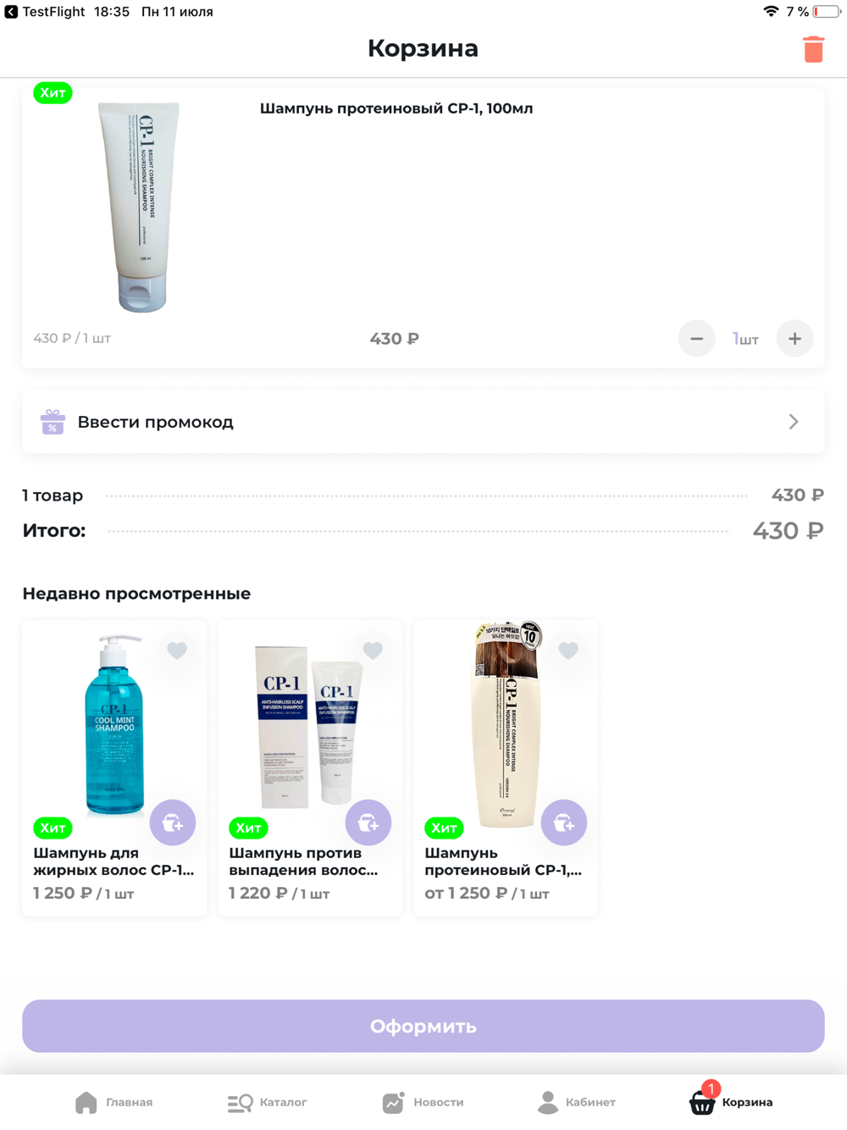Favorite the anti-hairloss shampoo heart icon

tap(373, 651)
